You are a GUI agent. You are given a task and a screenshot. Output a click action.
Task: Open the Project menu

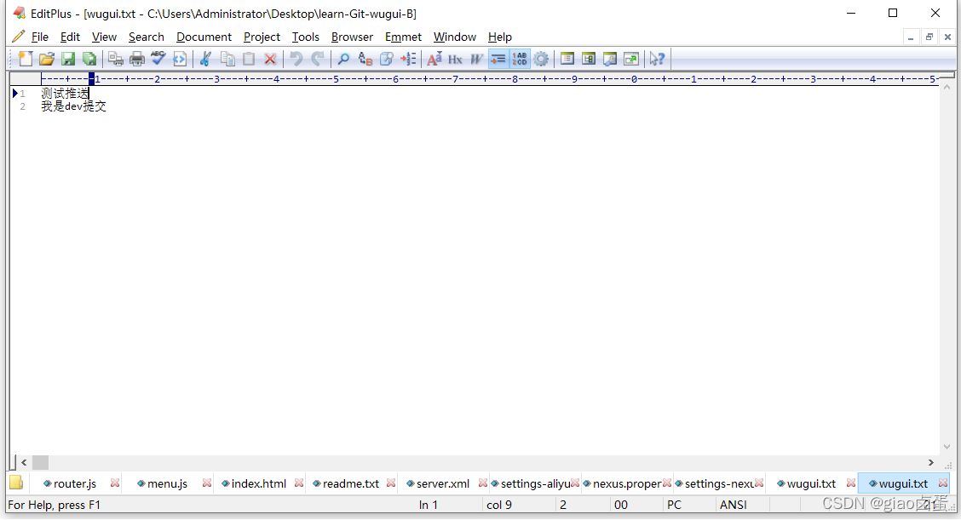[262, 37]
